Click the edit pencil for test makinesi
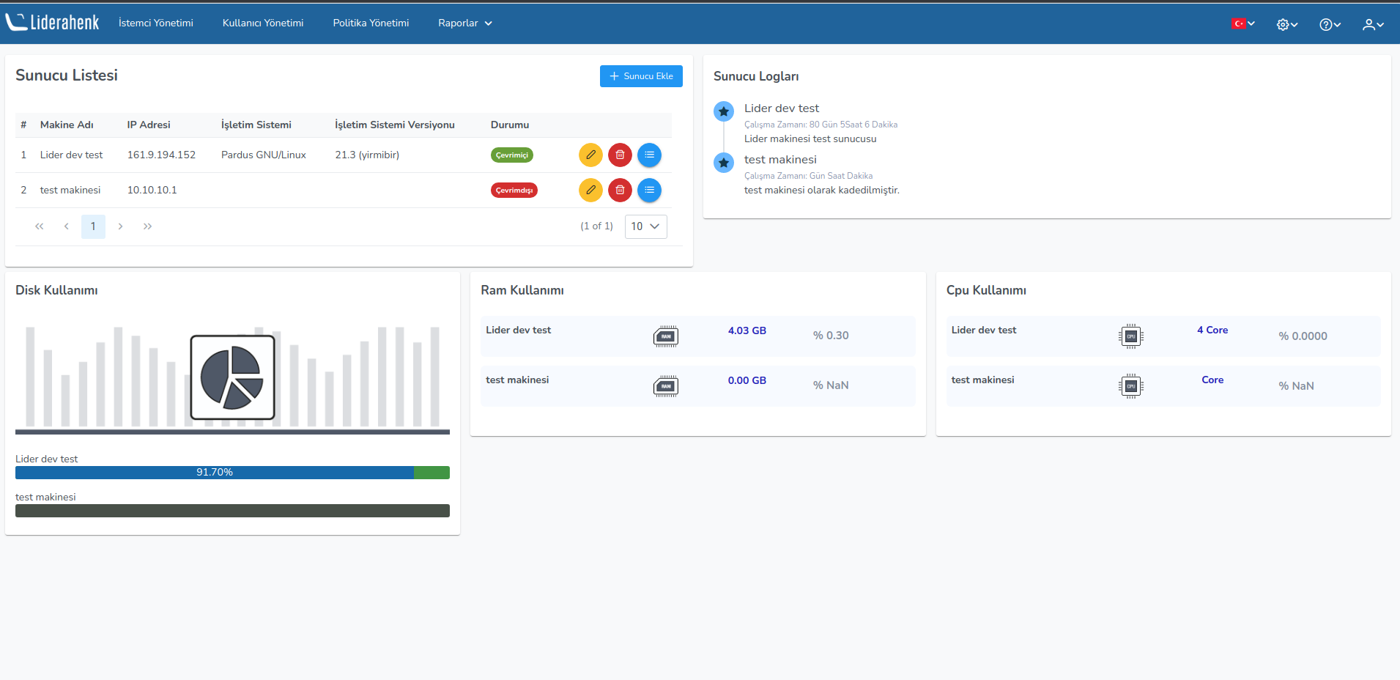This screenshot has width=1400, height=680. [x=590, y=190]
